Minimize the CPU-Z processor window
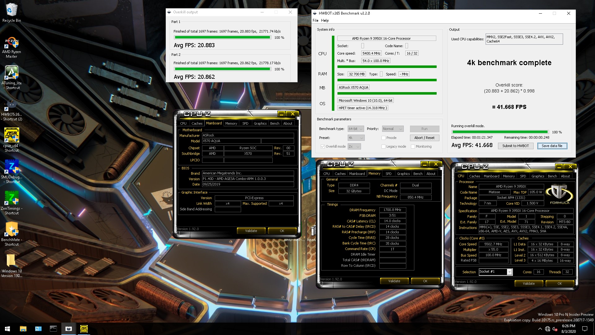The height and width of the screenshot is (335, 595). pos(559,167)
